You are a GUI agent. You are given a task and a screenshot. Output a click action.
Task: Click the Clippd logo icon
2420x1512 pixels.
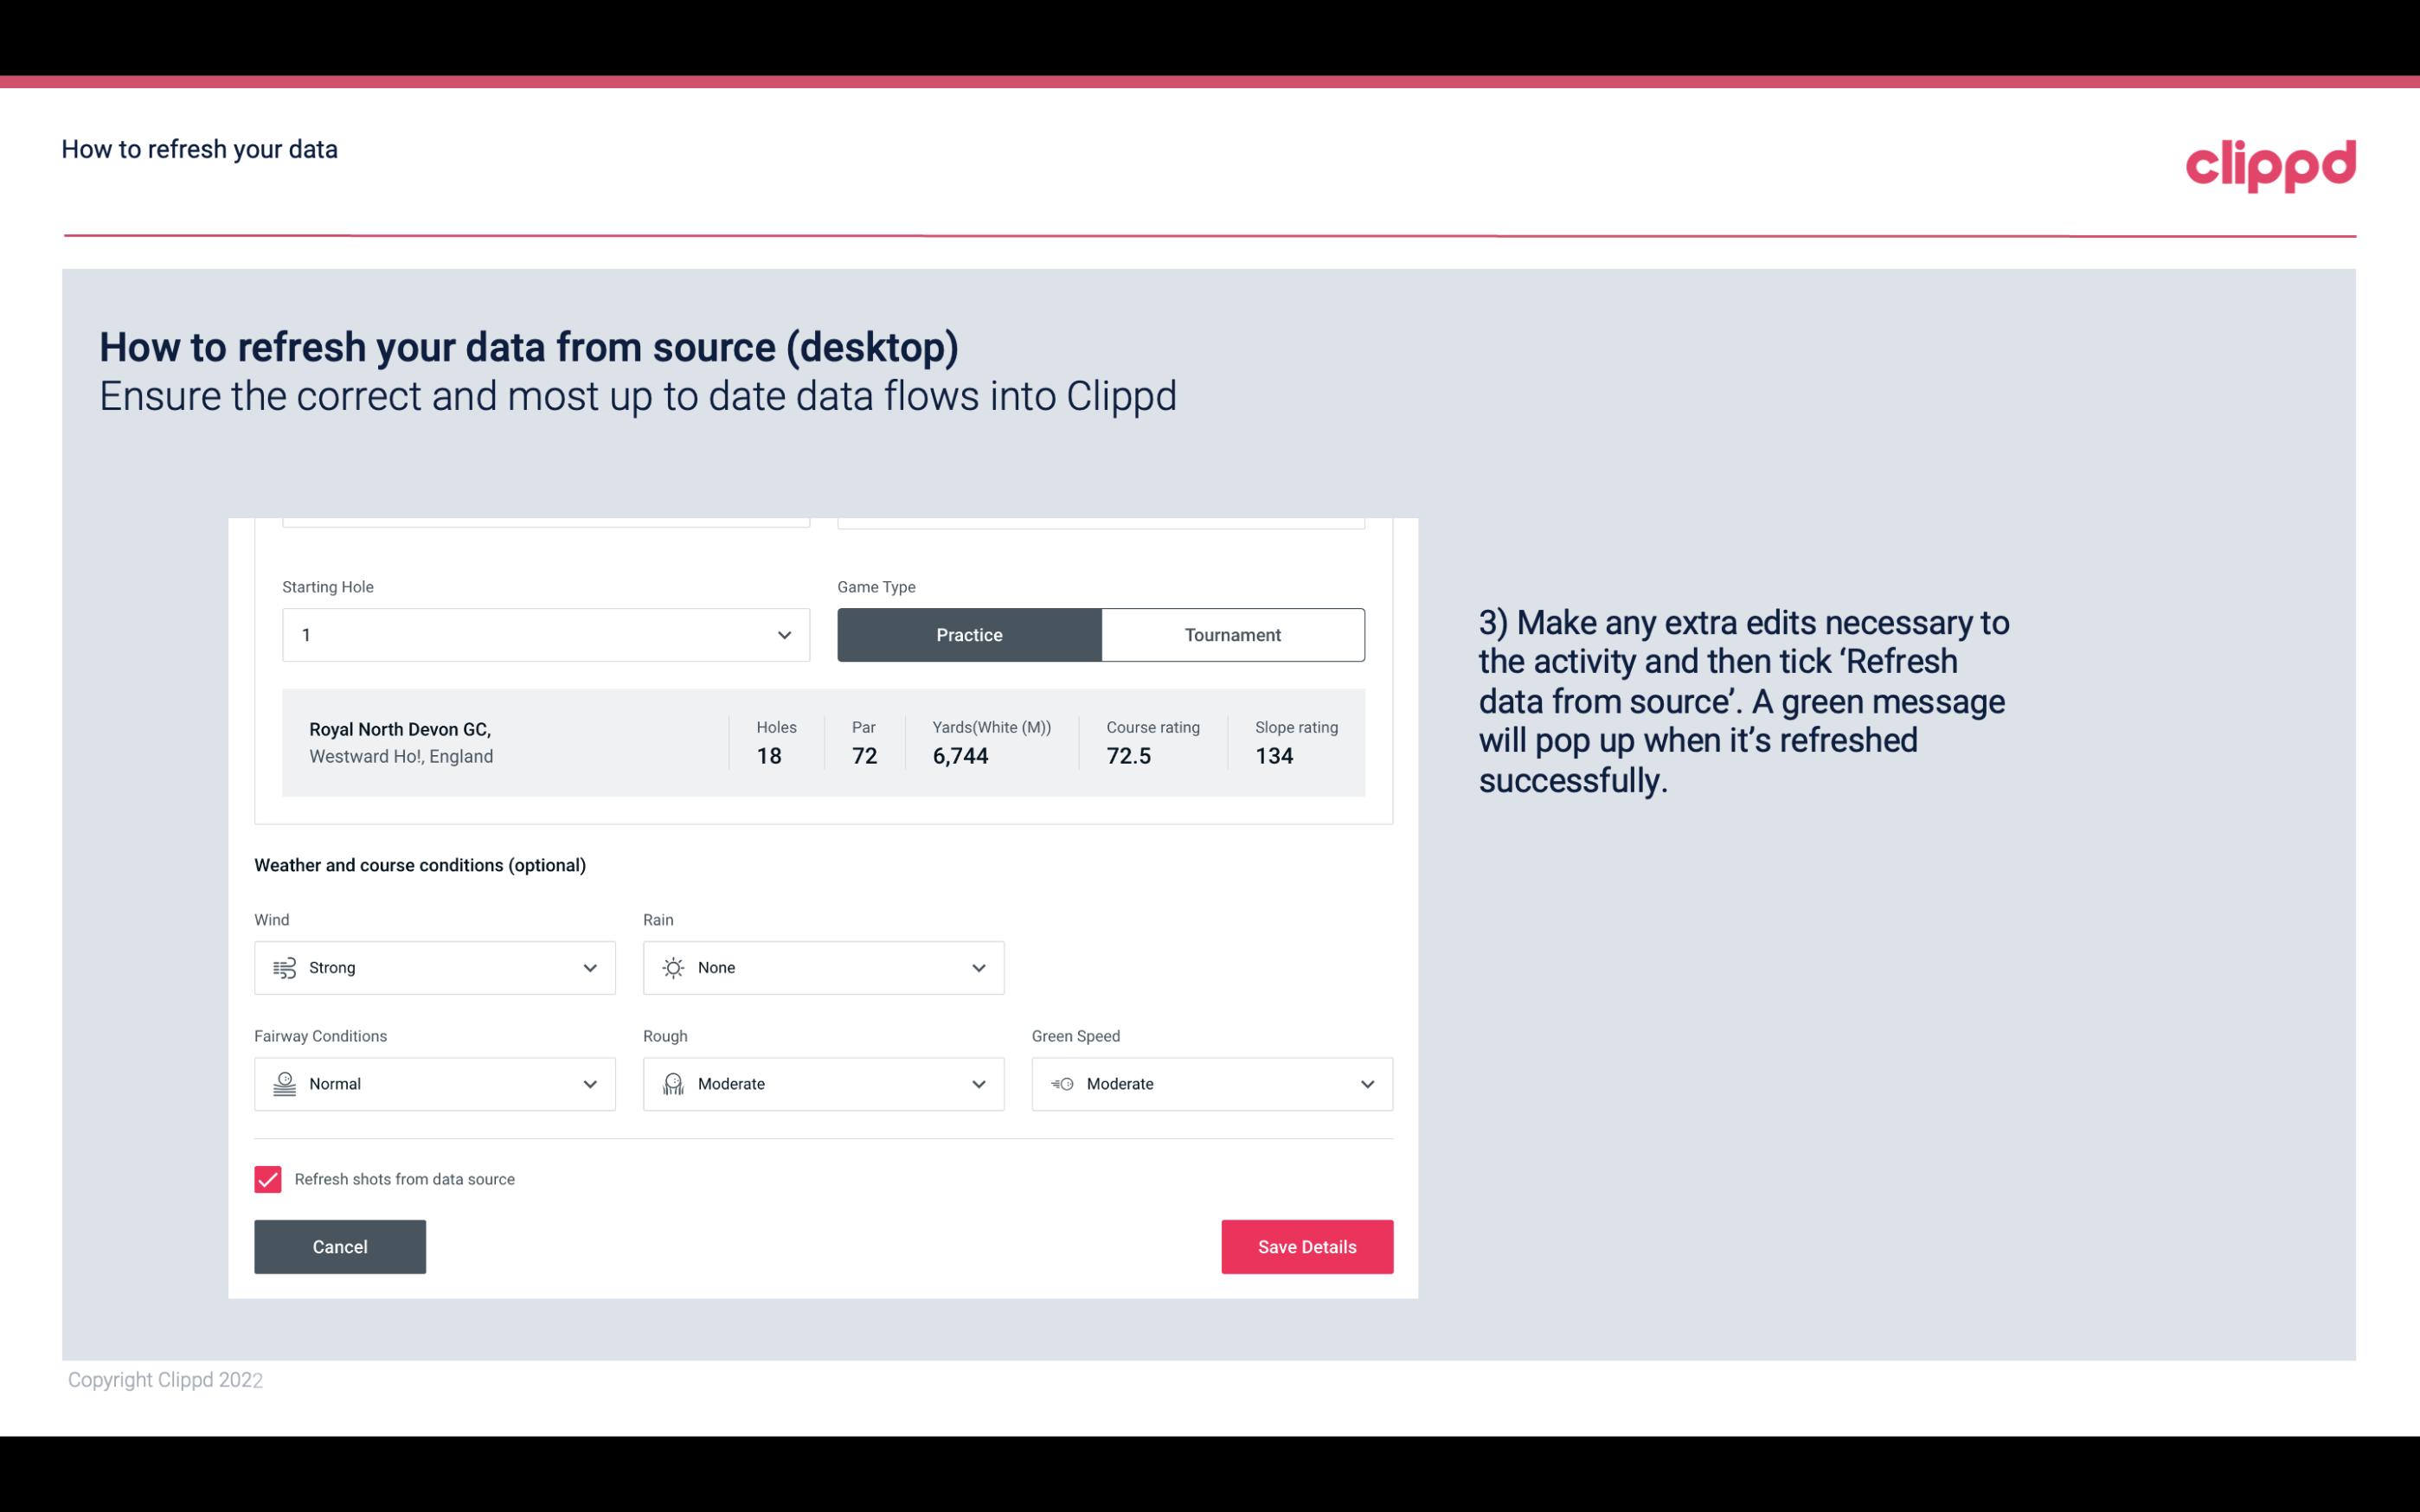[2272, 162]
